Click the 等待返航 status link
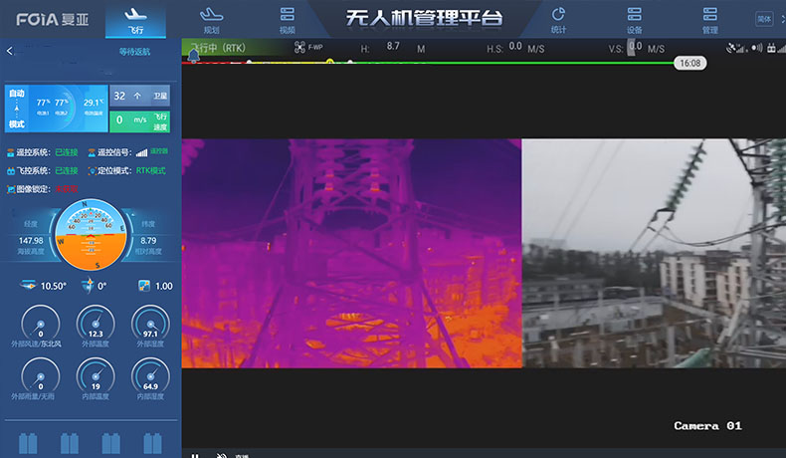This screenshot has width=786, height=458. (x=135, y=52)
